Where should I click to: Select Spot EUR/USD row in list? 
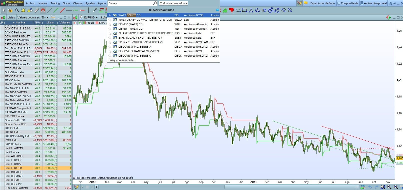pos(36,168)
